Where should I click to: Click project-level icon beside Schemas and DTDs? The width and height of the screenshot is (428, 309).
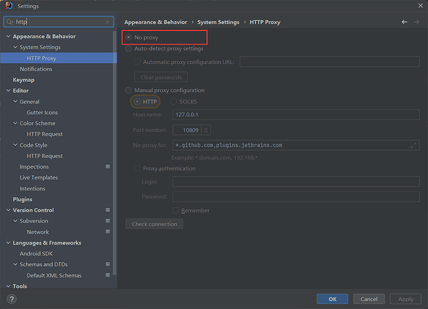[108, 264]
